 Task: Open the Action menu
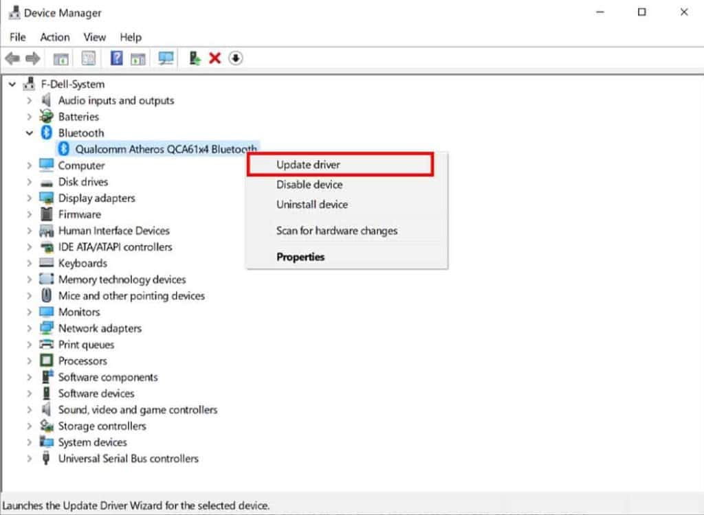pyautogui.click(x=55, y=37)
